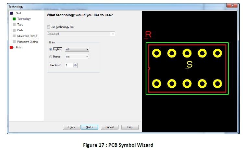
Task: Click the green Technology step icon
Action: click(x=14, y=19)
